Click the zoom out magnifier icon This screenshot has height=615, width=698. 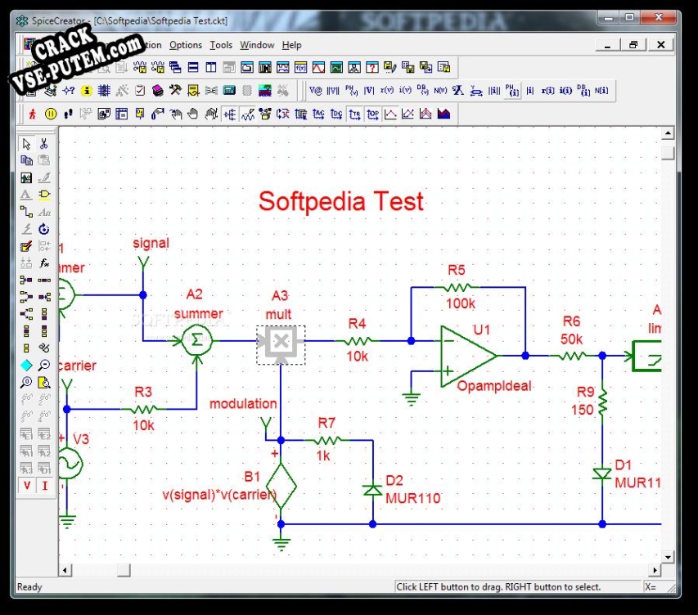[x=43, y=366]
